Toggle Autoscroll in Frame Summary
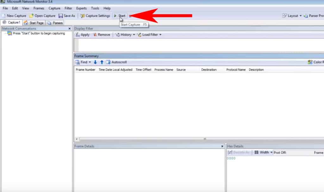 click(x=116, y=62)
